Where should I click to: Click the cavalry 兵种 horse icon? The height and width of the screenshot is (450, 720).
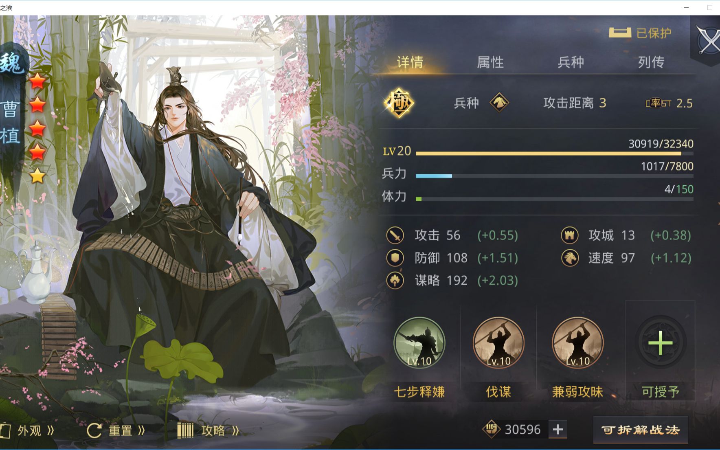[499, 102]
